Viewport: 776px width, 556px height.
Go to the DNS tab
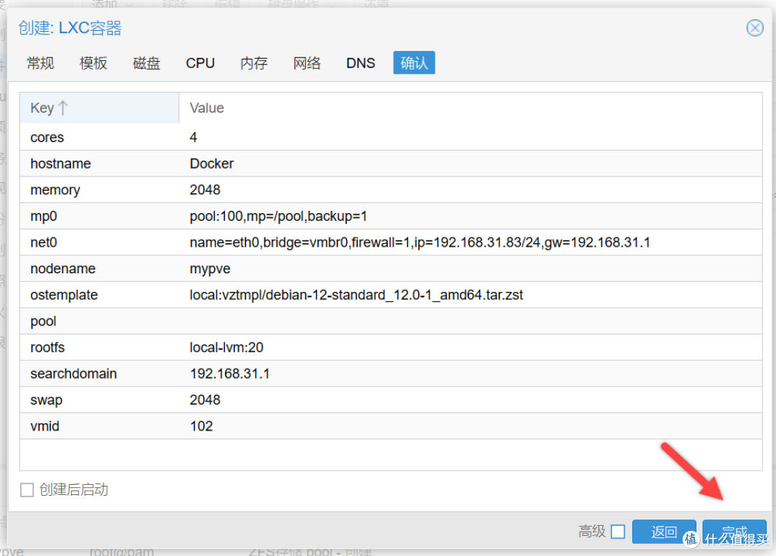coord(360,63)
